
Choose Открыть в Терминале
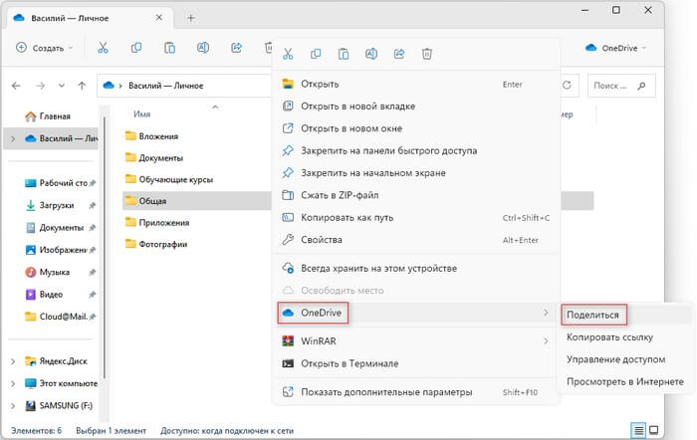click(x=415, y=363)
